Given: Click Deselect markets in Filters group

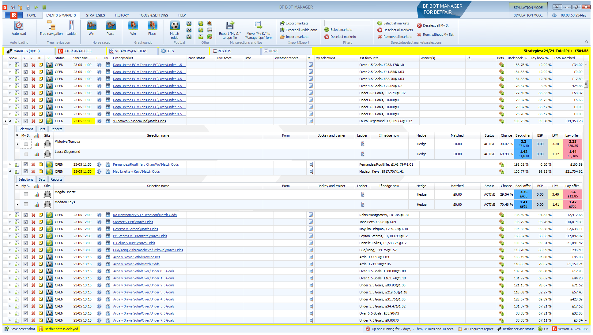Looking at the screenshot, I should (x=340, y=37).
